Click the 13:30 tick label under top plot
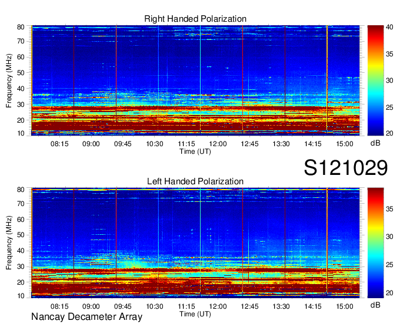Viewport: 400px width, 324px height. tap(281, 144)
